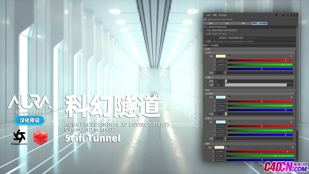
Task: Switch to the 坐标 tab
Action: [227, 23]
